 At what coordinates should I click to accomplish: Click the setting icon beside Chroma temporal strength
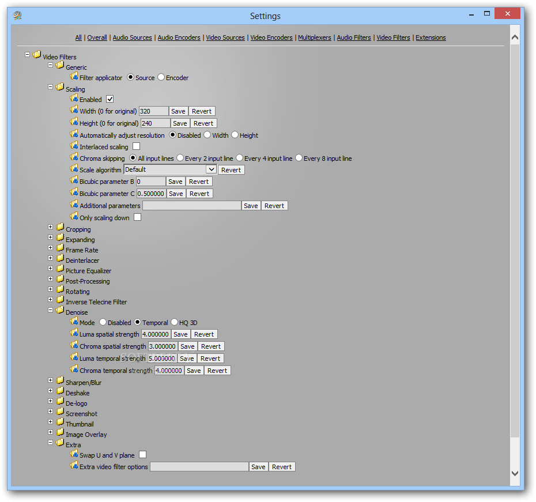click(74, 369)
